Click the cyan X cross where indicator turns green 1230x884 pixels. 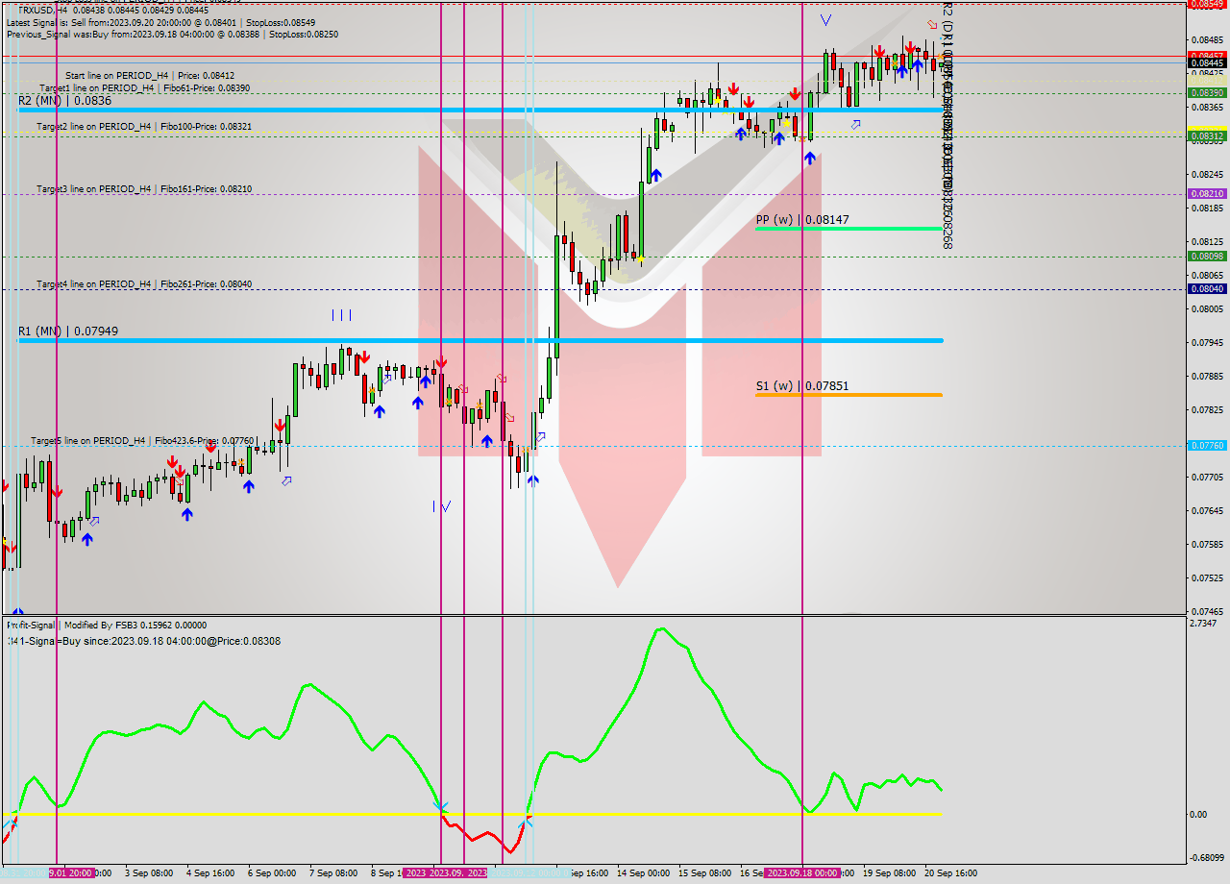(527, 822)
